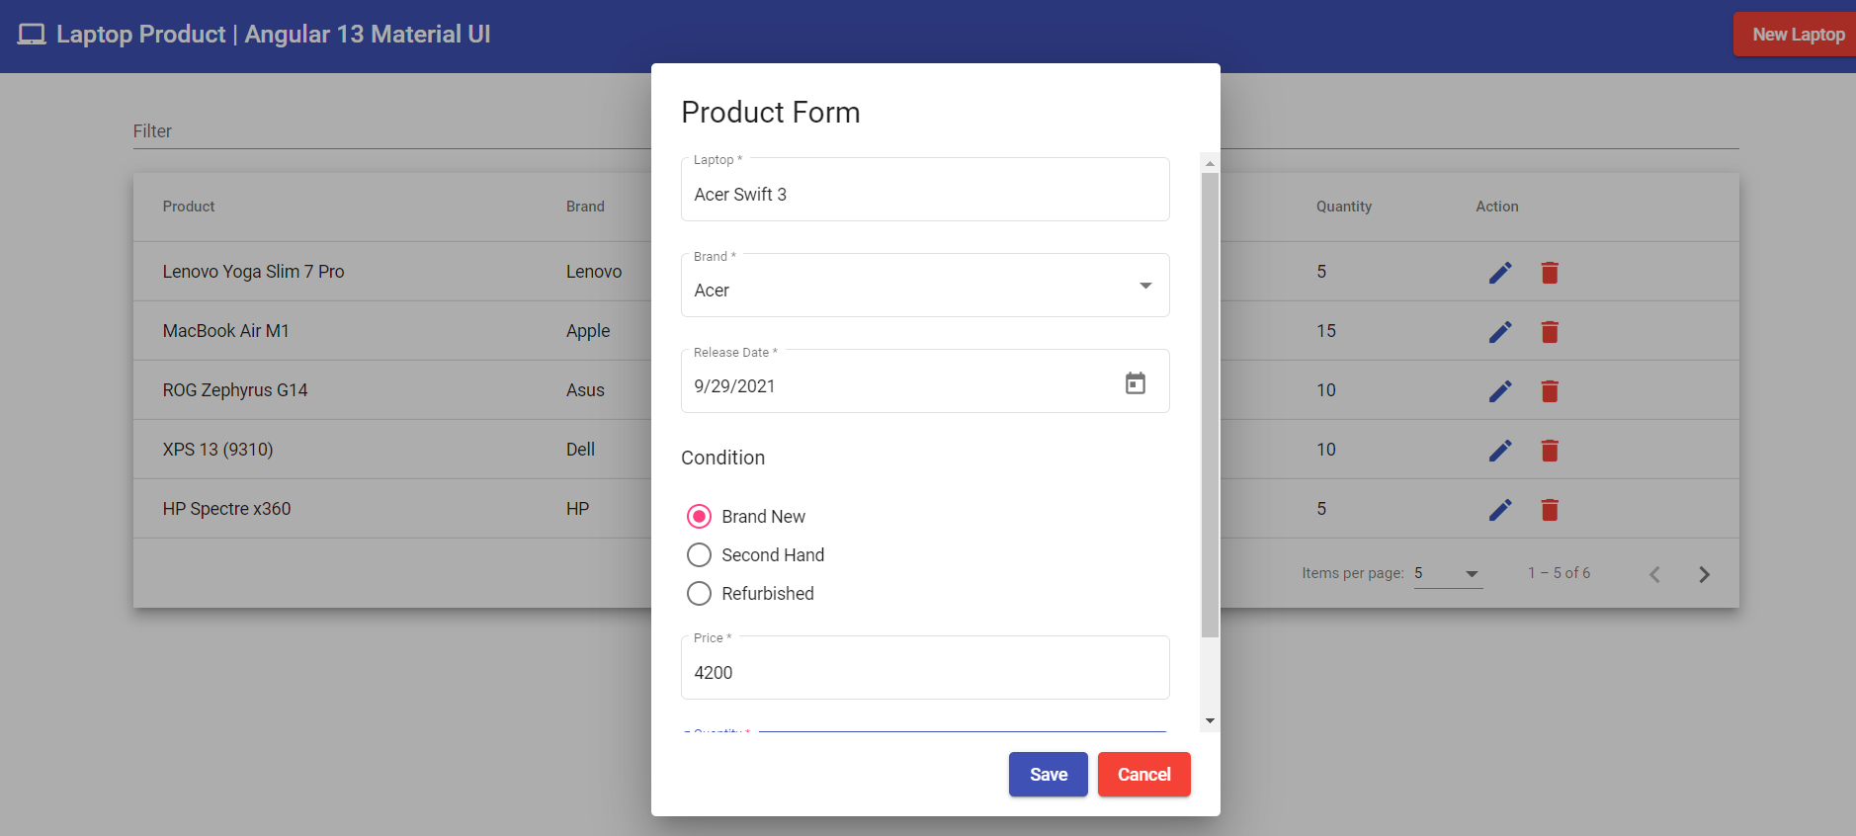Image resolution: width=1856 pixels, height=836 pixels.
Task: Edit the XPS 13 (9310) row
Action: point(1500,451)
